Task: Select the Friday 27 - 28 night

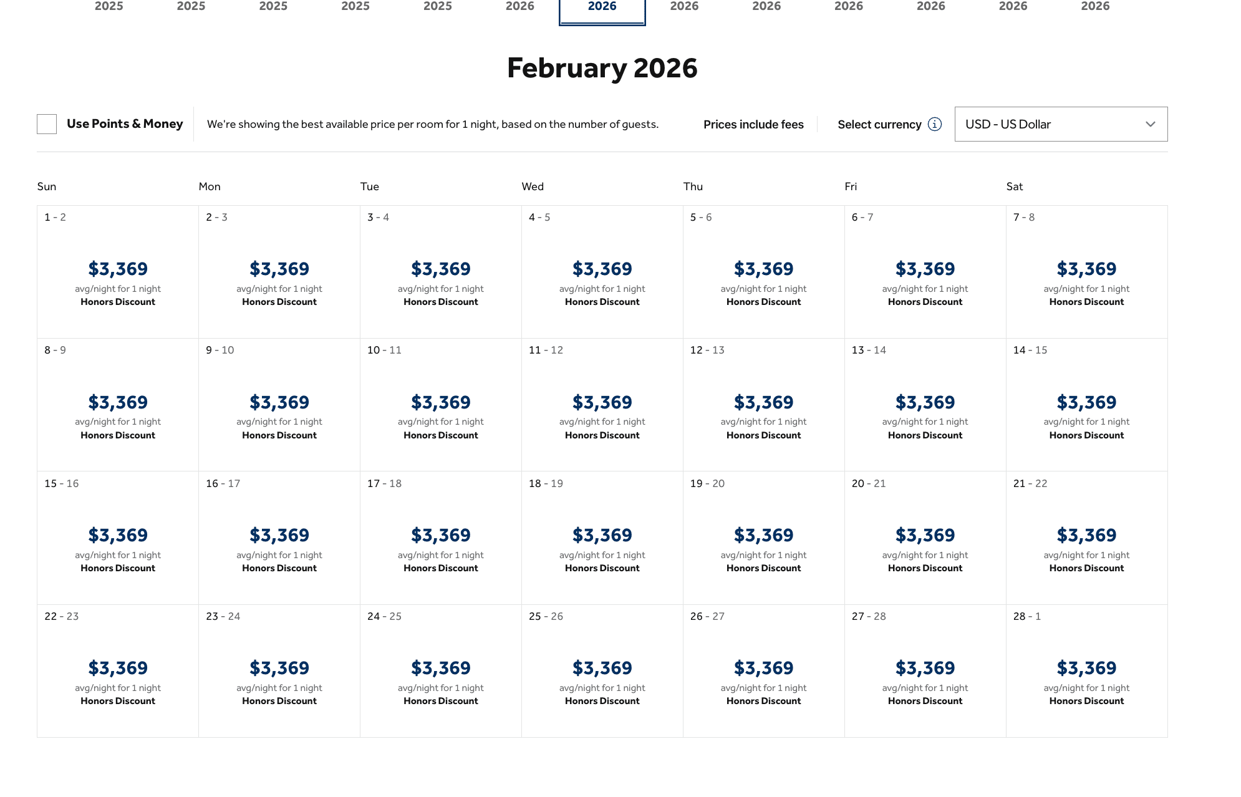Action: (925, 671)
